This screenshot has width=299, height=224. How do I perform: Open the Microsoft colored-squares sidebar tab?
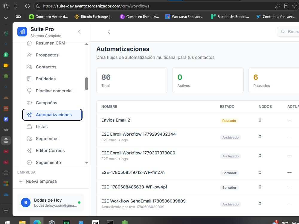6,184
